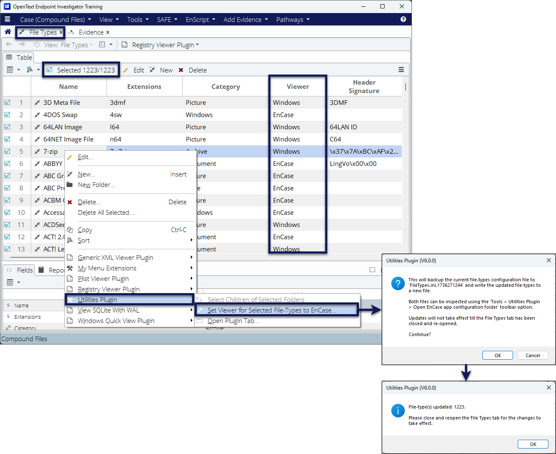Sort by the Extensions column header
The height and width of the screenshot is (454, 556).
(x=144, y=87)
